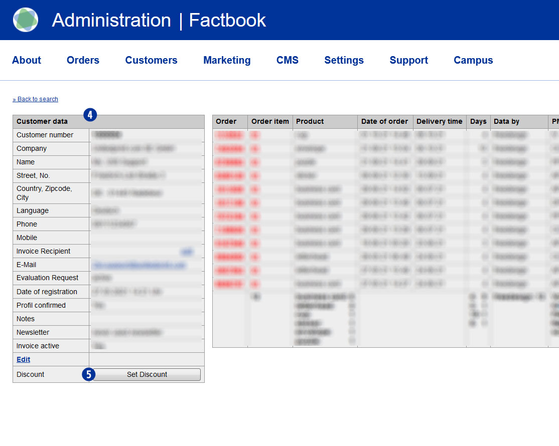Click the numbered marker 5 badge
559x446 pixels.
pyautogui.click(x=88, y=374)
